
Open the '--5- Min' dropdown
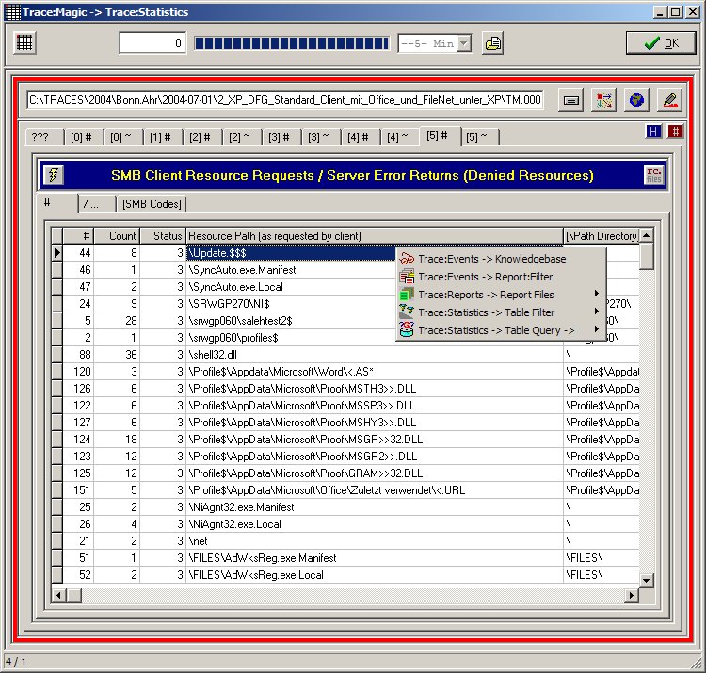pos(464,43)
